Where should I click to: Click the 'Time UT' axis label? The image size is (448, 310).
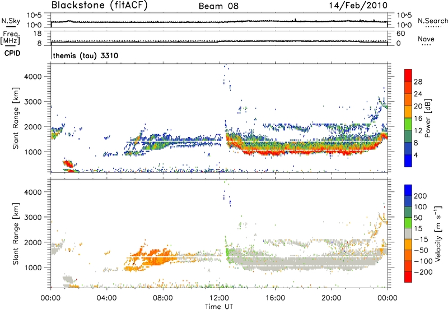point(219,307)
